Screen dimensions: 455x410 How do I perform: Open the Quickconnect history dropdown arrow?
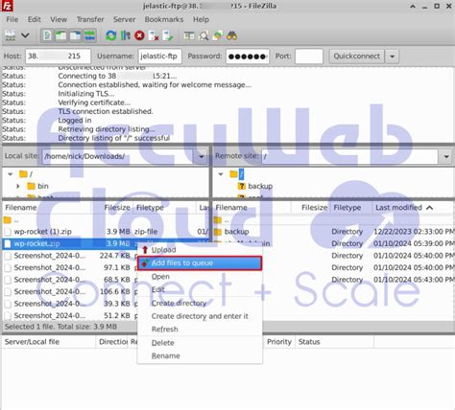[392, 57]
